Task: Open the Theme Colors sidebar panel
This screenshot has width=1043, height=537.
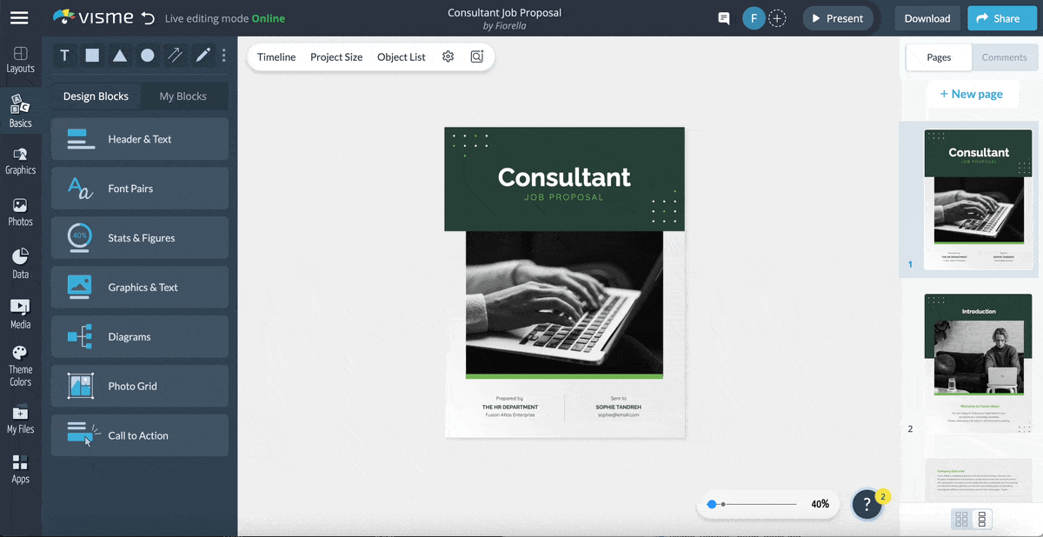Action: pos(20,363)
